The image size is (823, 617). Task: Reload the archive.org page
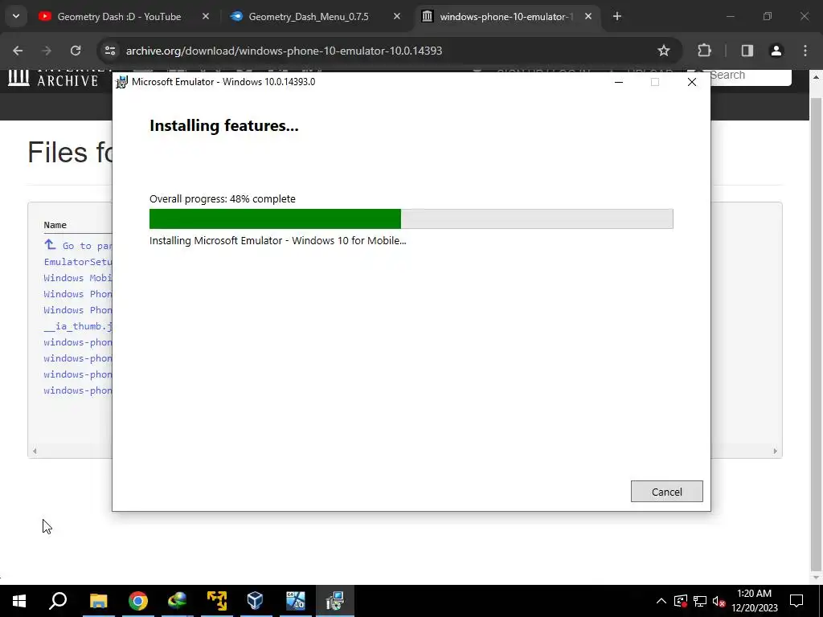coord(76,51)
